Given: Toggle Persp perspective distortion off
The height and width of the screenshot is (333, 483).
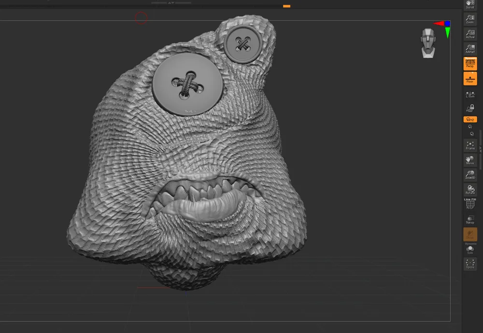Looking at the screenshot, I should (x=470, y=63).
